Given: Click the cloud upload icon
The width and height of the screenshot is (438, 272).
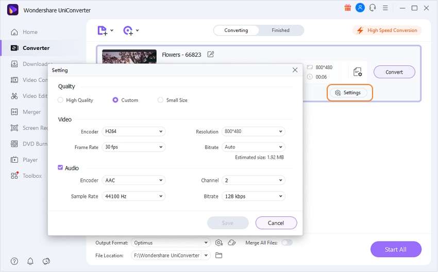Looking at the screenshot, I should pyautogui.click(x=232, y=243).
